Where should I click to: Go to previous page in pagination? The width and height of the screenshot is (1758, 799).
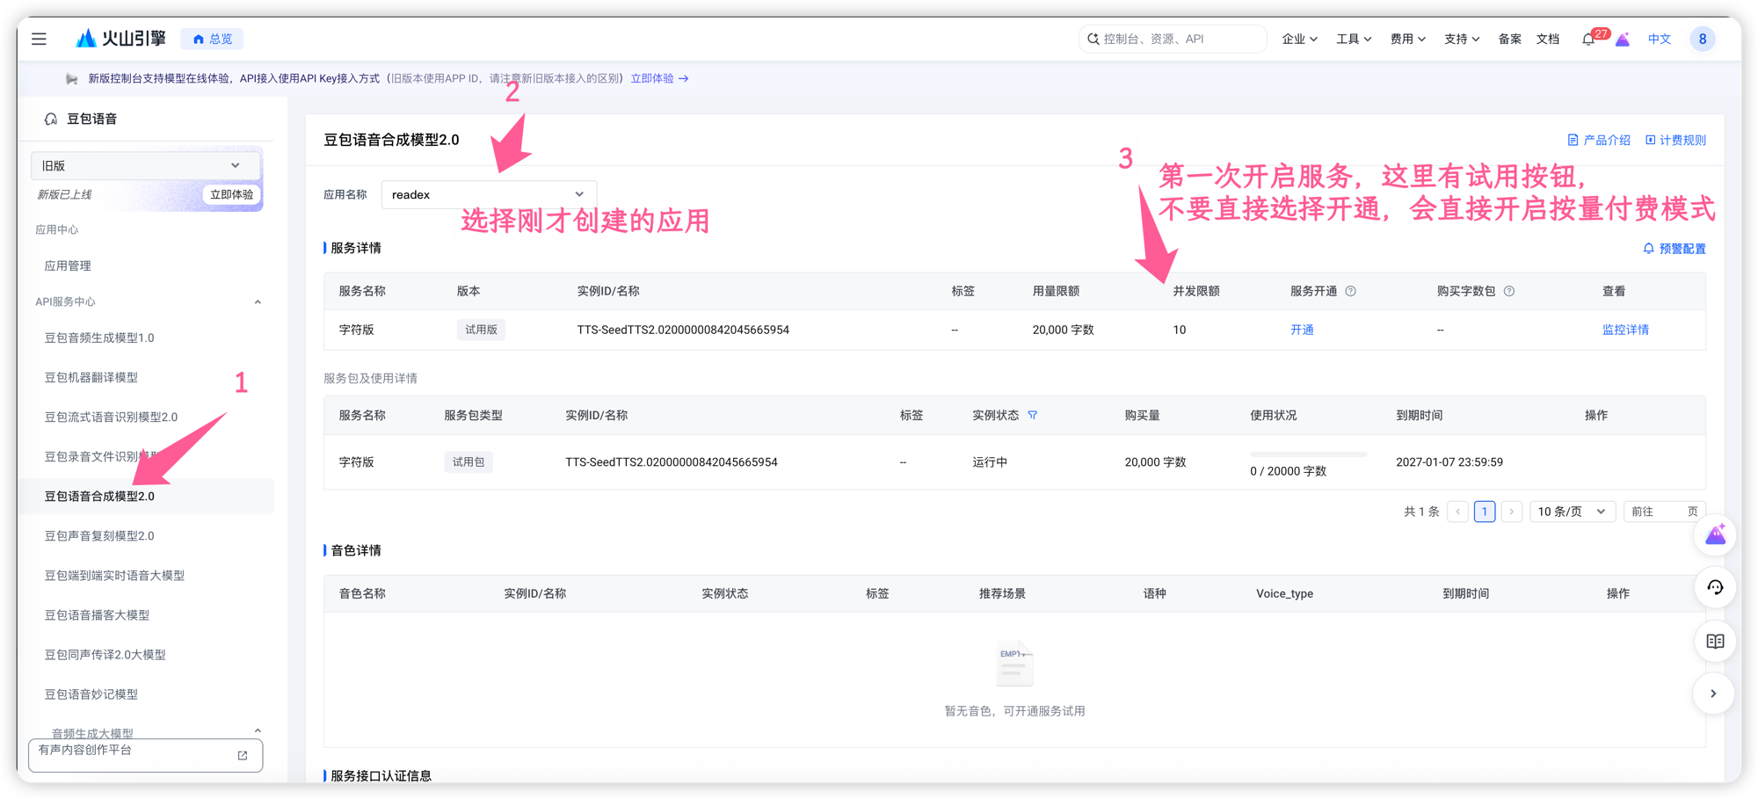point(1458,511)
